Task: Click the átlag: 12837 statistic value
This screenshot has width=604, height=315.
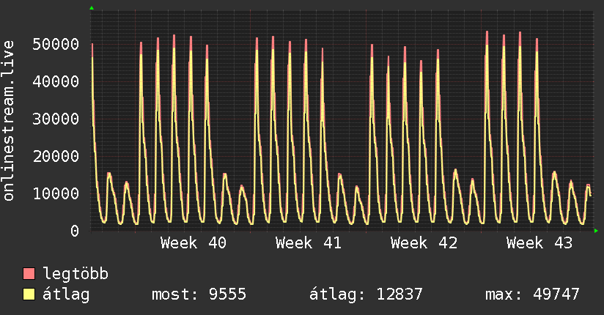Action: tap(366, 294)
